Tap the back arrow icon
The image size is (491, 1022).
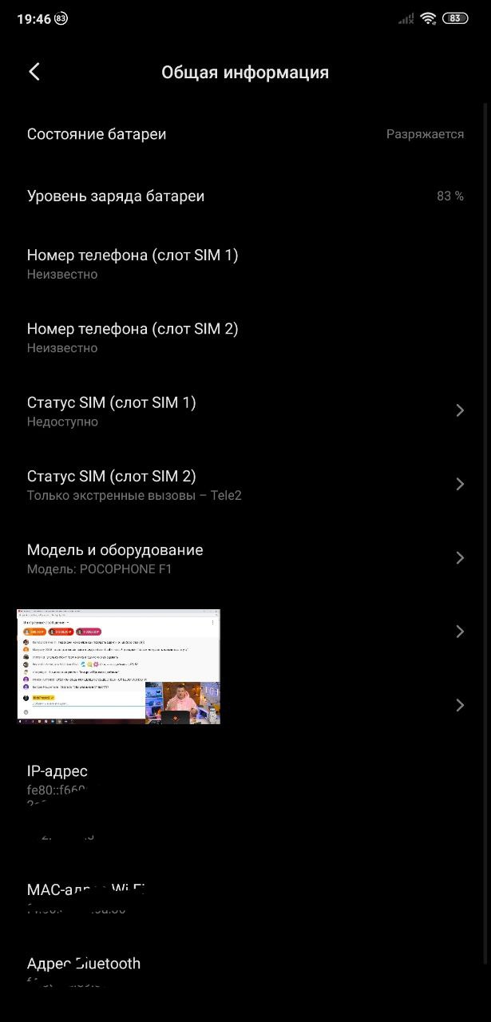[34, 72]
